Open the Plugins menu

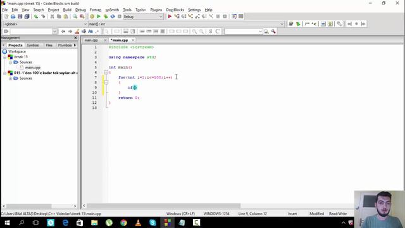[156, 10]
